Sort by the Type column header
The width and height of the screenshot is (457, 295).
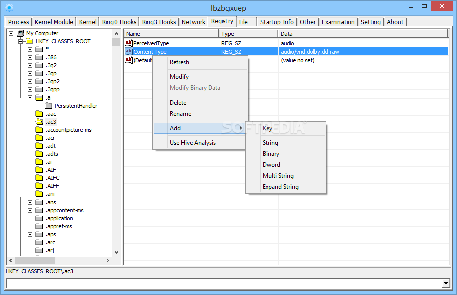[248, 34]
